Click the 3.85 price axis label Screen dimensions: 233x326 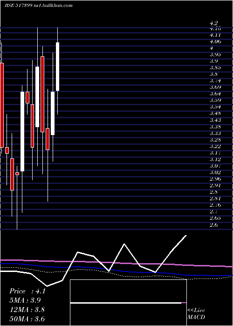pyautogui.click(x=215, y=68)
